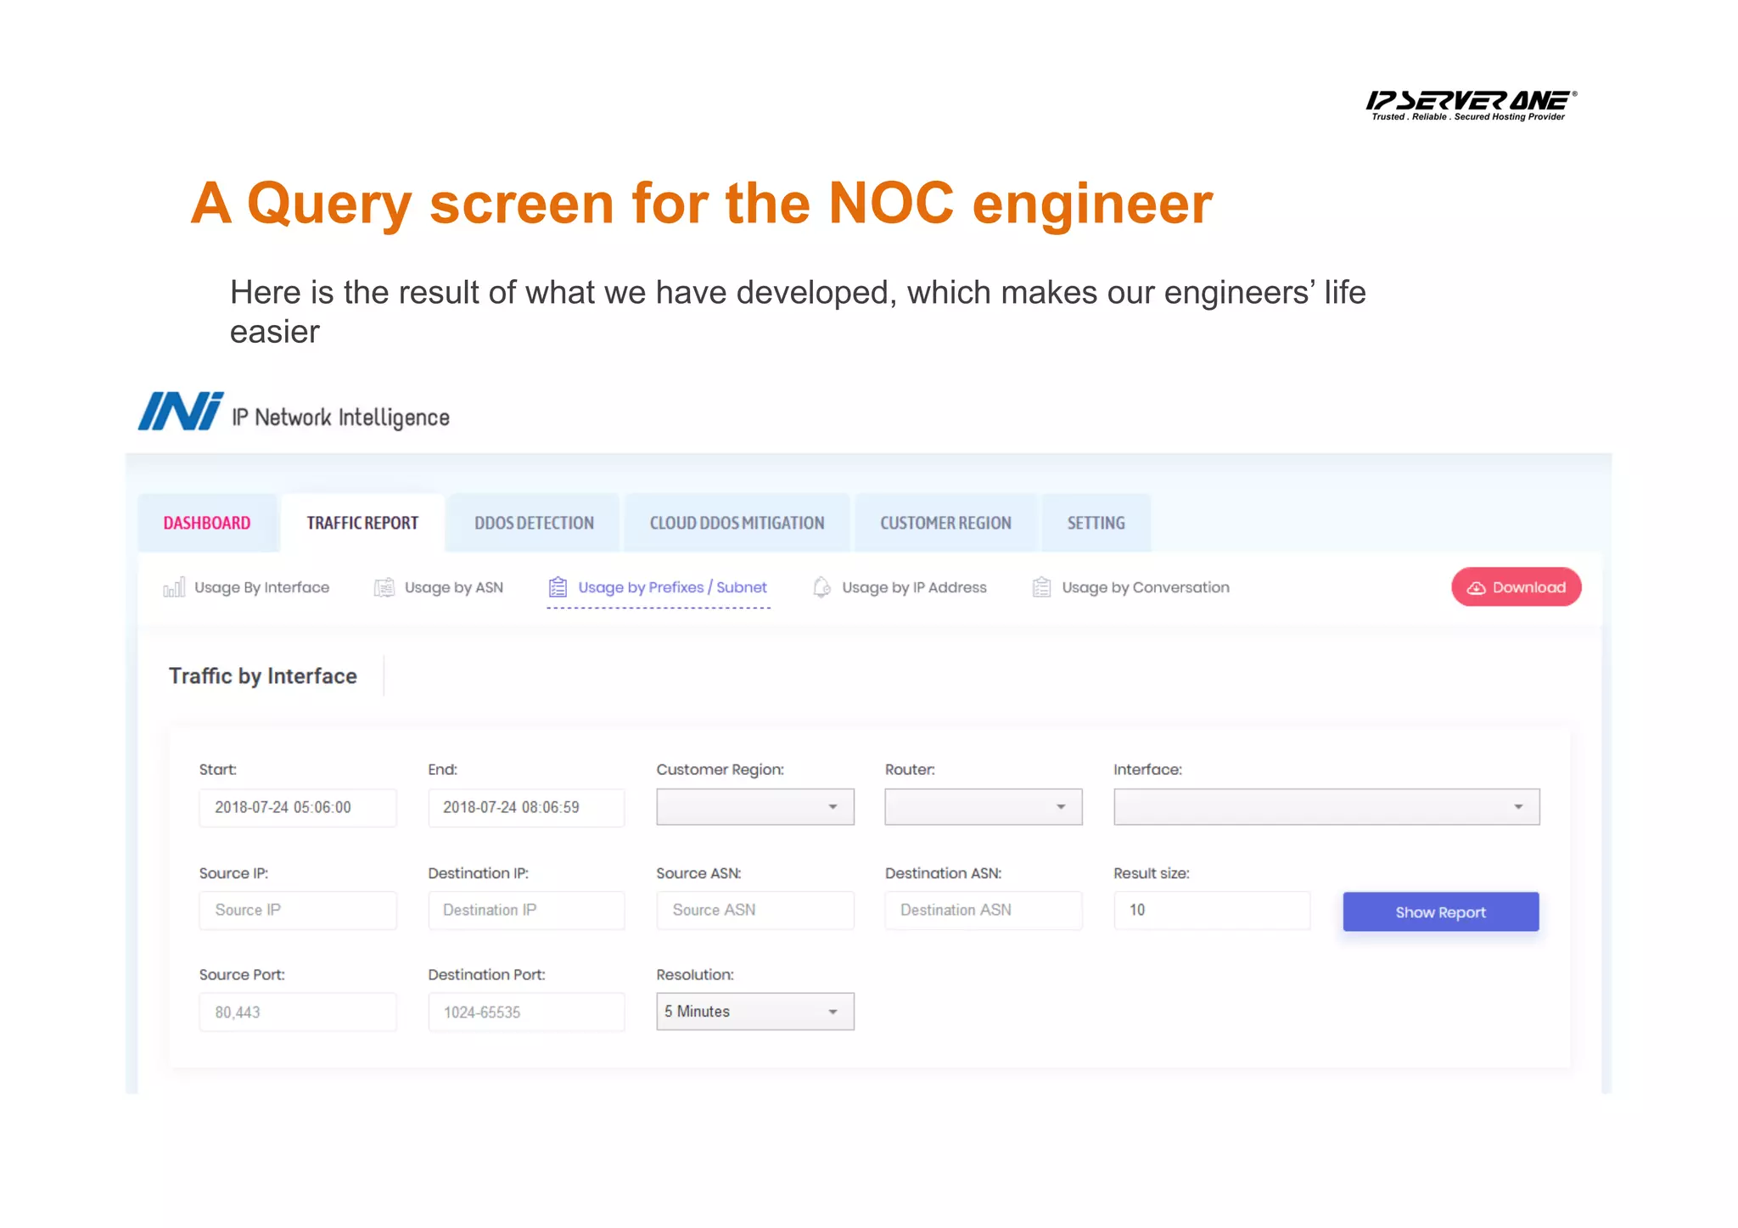This screenshot has width=1738, height=1228.
Task: Click the Usage by Prefixes clipboard icon
Action: (x=558, y=587)
